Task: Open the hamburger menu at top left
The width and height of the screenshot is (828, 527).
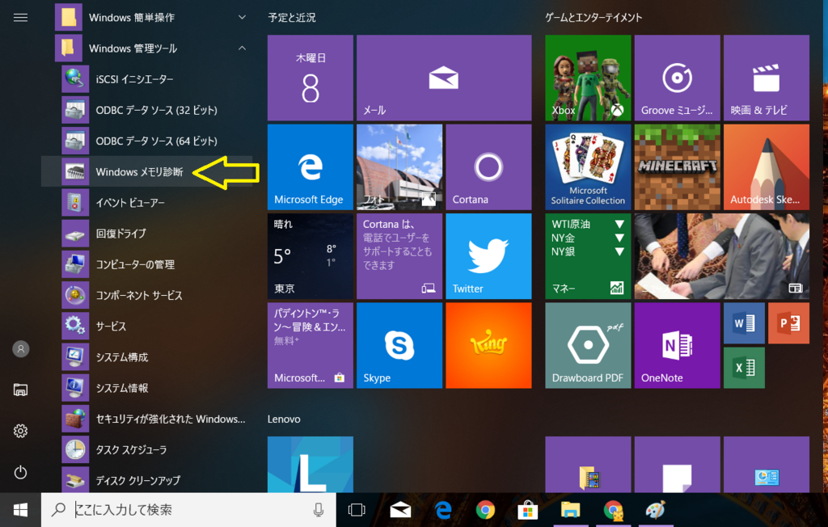Action: coord(20,18)
